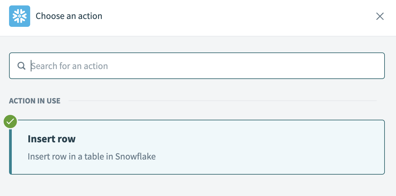The width and height of the screenshot is (396, 196).
Task: Click the Insert row bold title
Action: (x=52, y=139)
